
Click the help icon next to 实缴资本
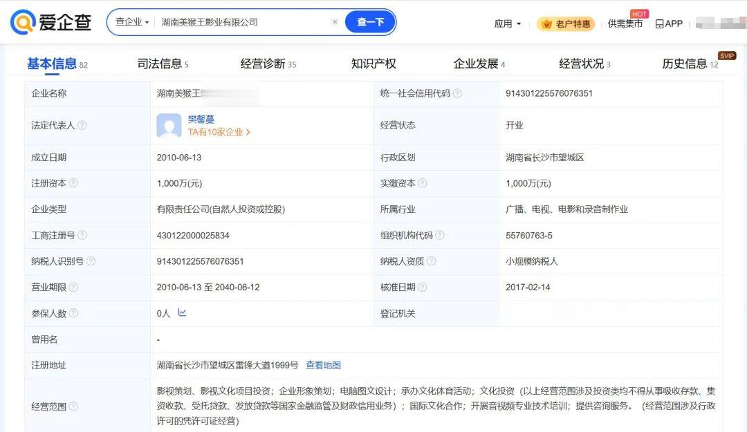[x=423, y=183]
